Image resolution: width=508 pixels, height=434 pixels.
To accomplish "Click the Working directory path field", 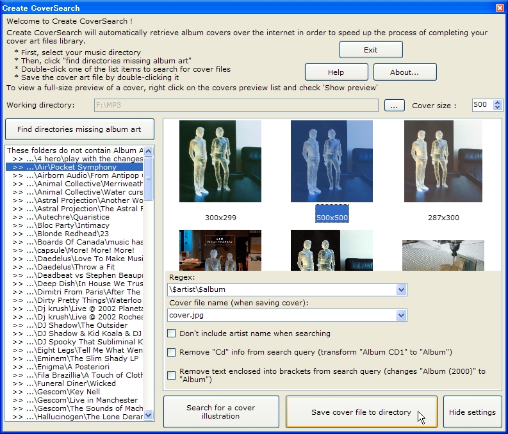I will (x=236, y=105).
